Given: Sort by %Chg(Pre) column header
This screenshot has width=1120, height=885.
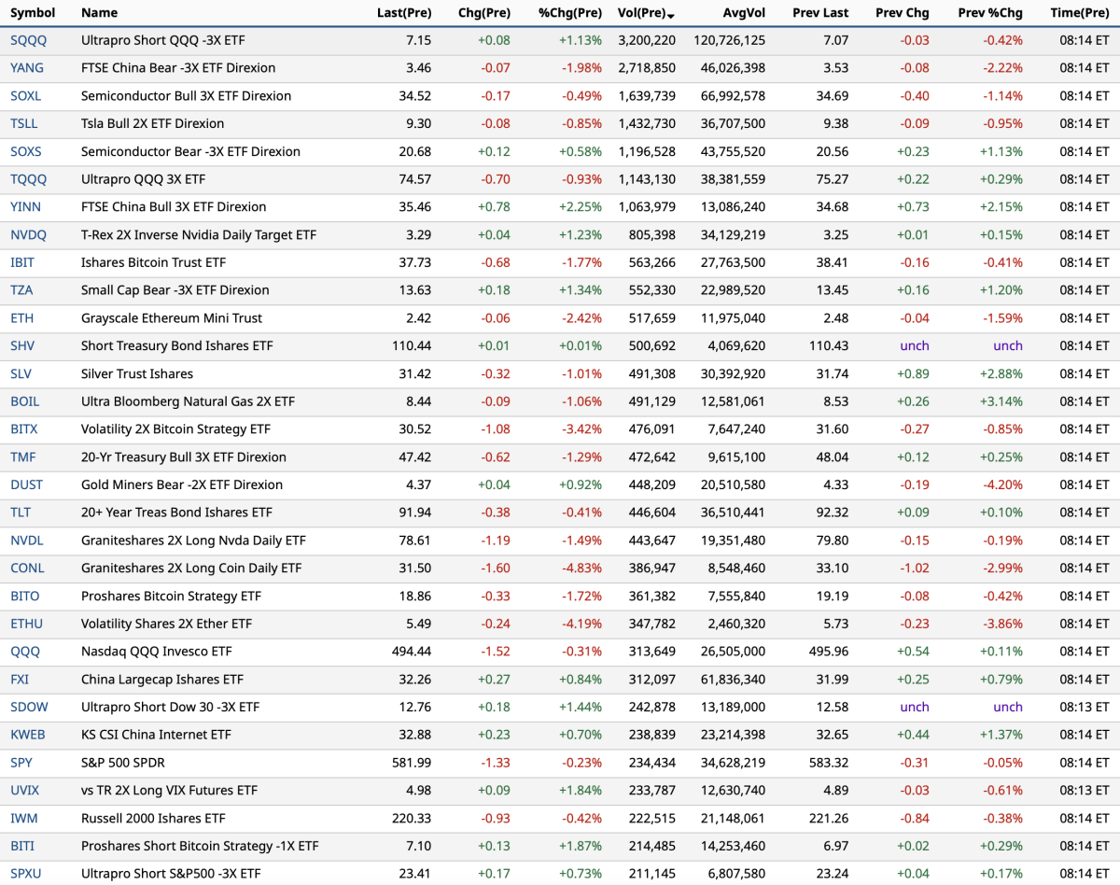Looking at the screenshot, I should pos(569,13).
